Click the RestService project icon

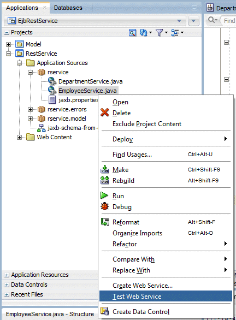click(x=20, y=54)
